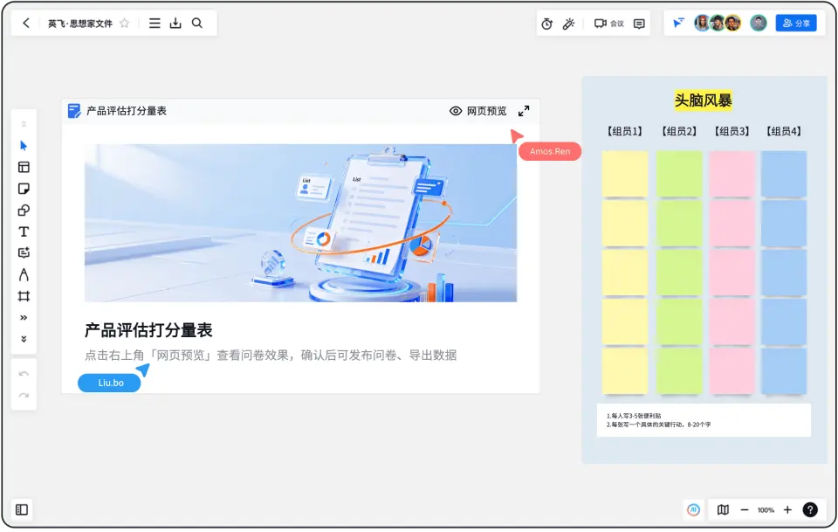The height and width of the screenshot is (532, 838).
Task: Select the Text tool
Action: 24,231
